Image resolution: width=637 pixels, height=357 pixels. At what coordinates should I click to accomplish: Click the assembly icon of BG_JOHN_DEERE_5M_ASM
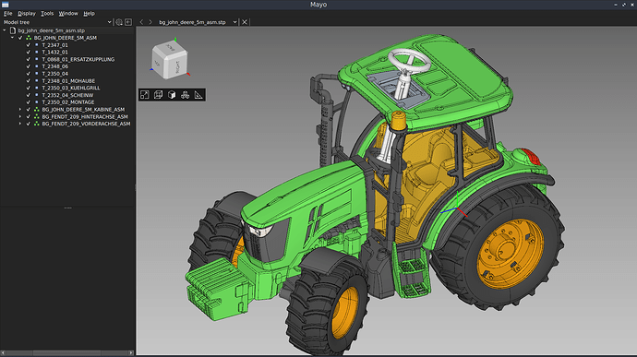29,38
